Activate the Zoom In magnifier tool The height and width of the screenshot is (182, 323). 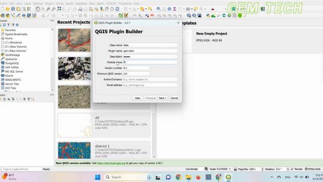coord(48,9)
